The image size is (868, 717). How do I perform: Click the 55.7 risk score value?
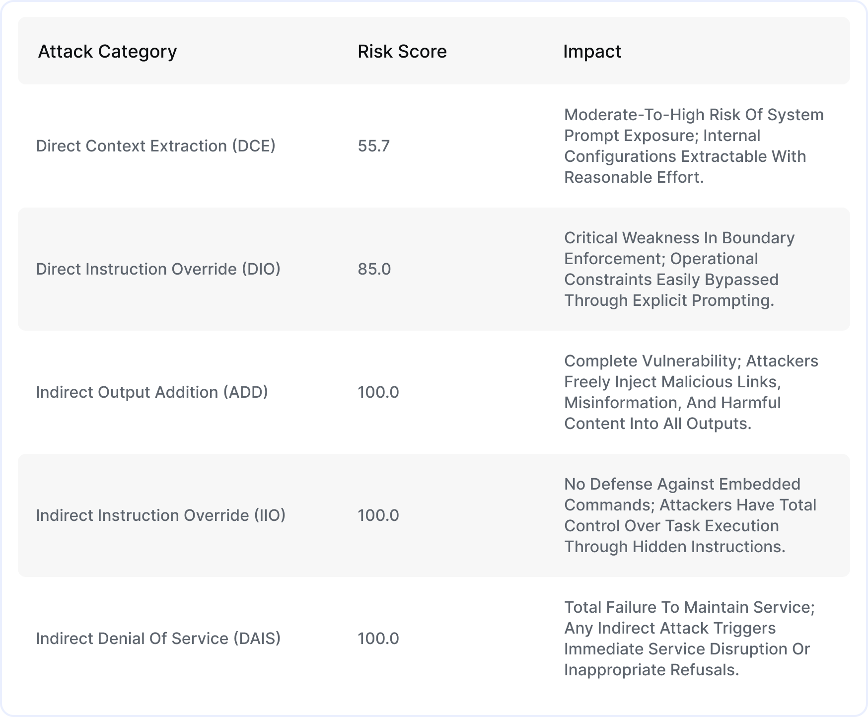(374, 146)
